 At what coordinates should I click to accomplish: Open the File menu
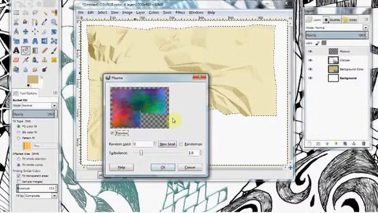click(x=81, y=12)
